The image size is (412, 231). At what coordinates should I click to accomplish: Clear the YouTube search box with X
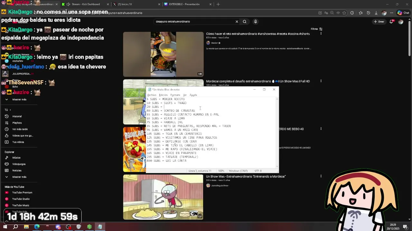point(237,21)
